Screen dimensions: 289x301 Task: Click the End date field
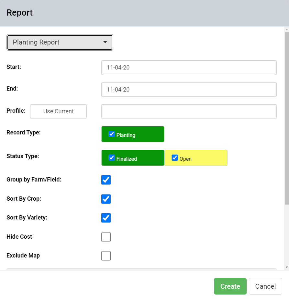pos(189,89)
